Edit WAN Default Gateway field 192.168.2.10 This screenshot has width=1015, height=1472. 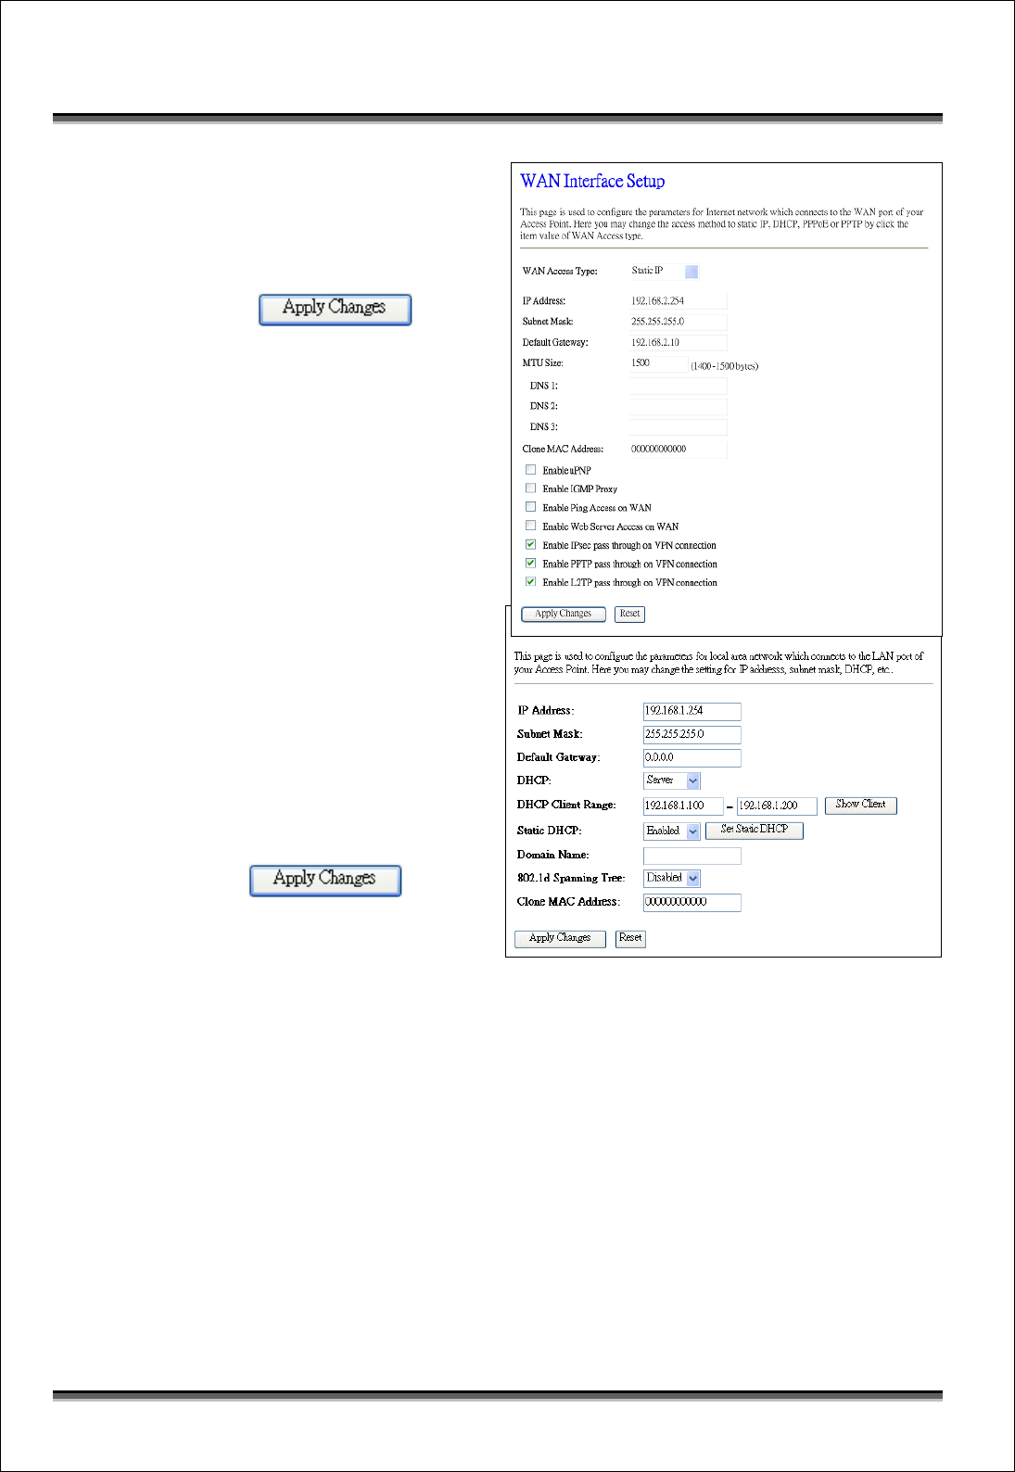point(679,343)
